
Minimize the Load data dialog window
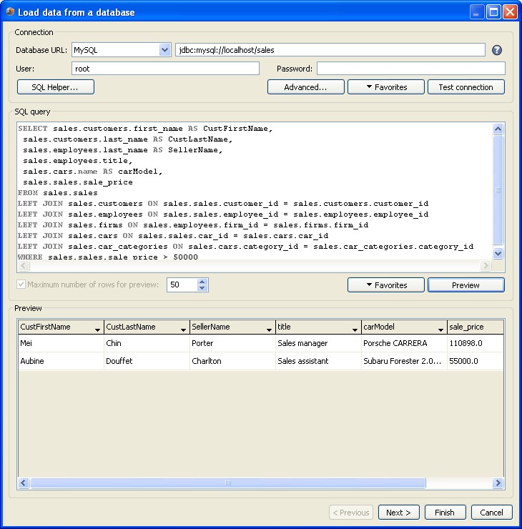(x=477, y=12)
